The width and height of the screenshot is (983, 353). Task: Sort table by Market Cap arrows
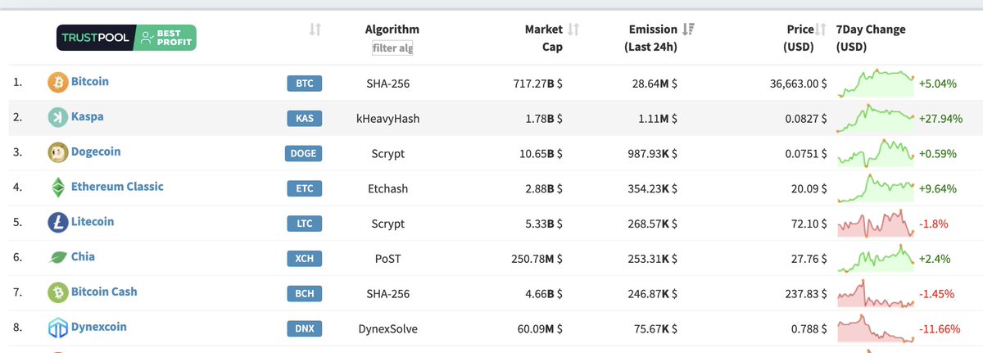pyautogui.click(x=573, y=29)
